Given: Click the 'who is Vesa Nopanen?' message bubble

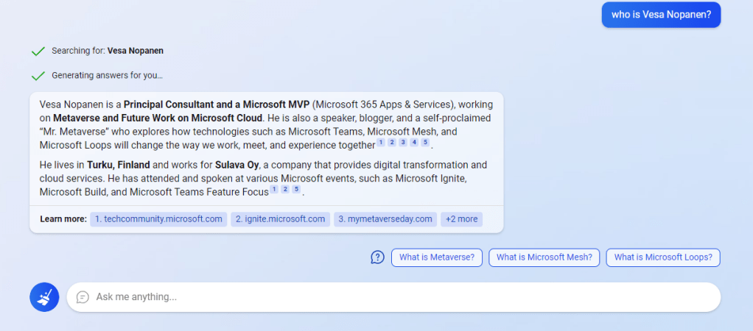Looking at the screenshot, I should 661,15.
